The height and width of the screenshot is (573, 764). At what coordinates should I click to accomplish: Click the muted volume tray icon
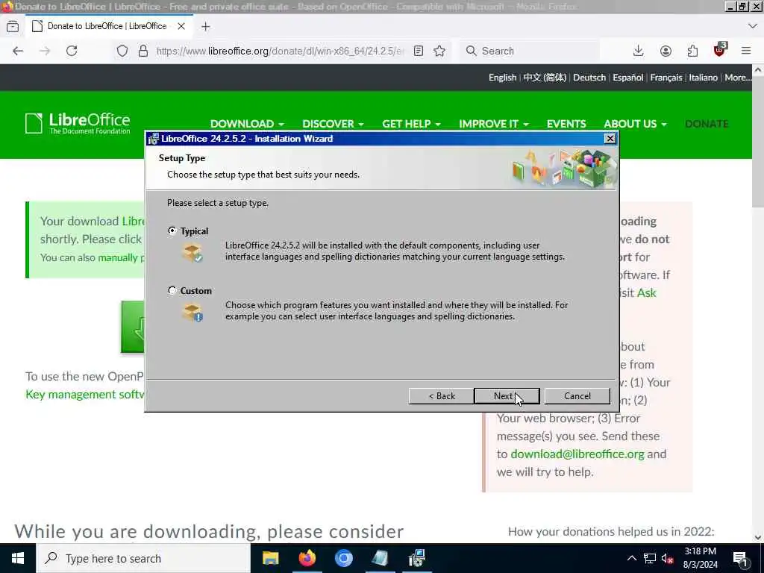pyautogui.click(x=668, y=558)
